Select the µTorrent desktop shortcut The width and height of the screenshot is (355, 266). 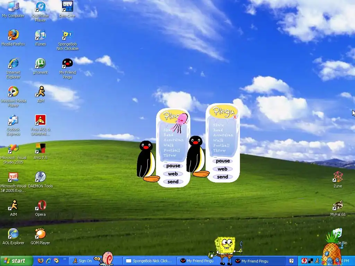tap(40, 66)
